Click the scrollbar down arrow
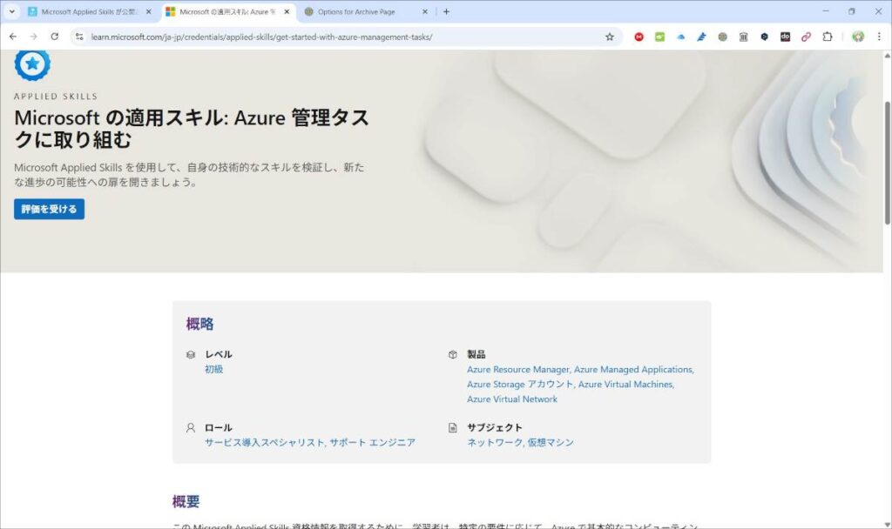The image size is (892, 529). pos(887,524)
